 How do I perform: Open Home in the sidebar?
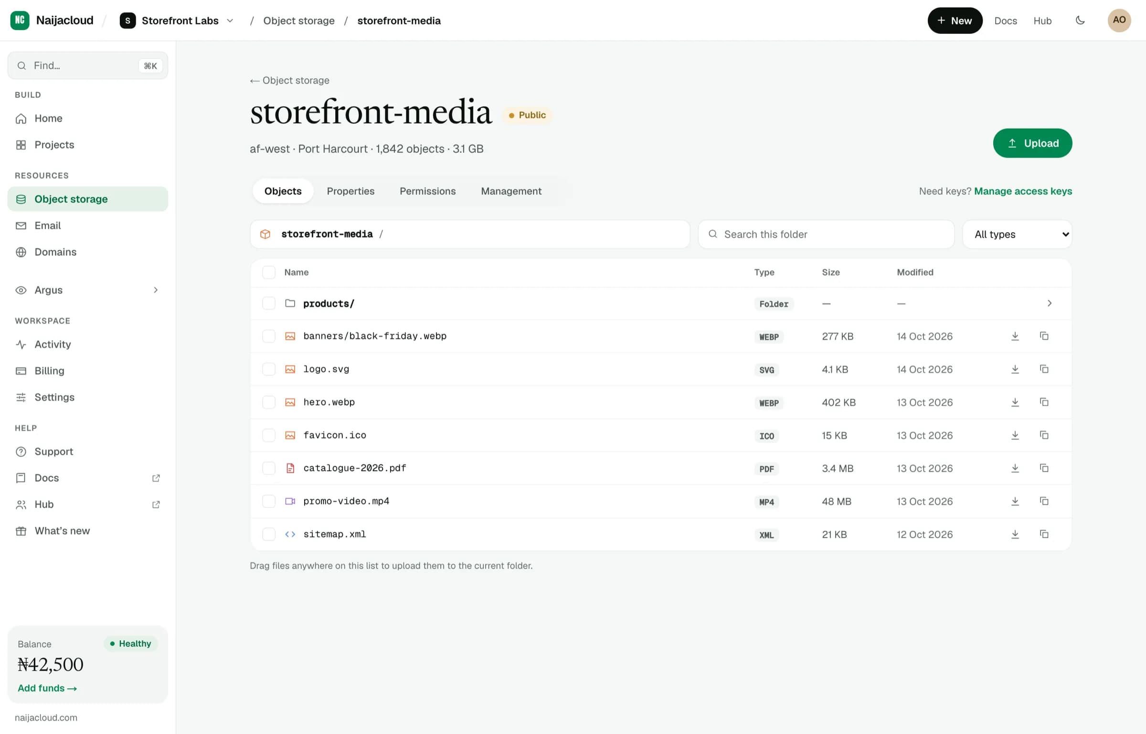pos(88,118)
